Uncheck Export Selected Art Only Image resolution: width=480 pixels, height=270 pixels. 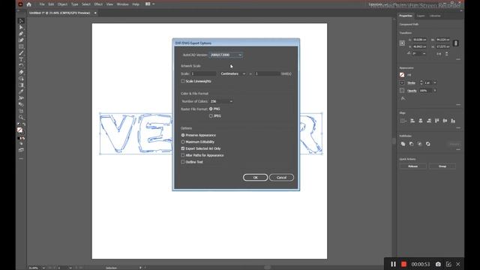(x=183, y=148)
